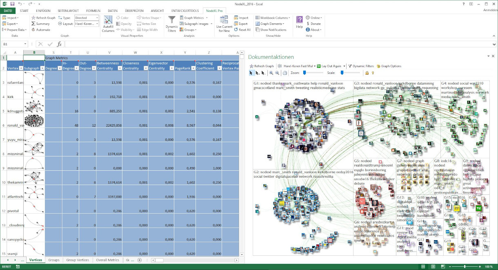Screen dimensions: 498x270
Task: Open Dynamic Filters in the Analysis group
Action: pyautogui.click(x=172, y=24)
